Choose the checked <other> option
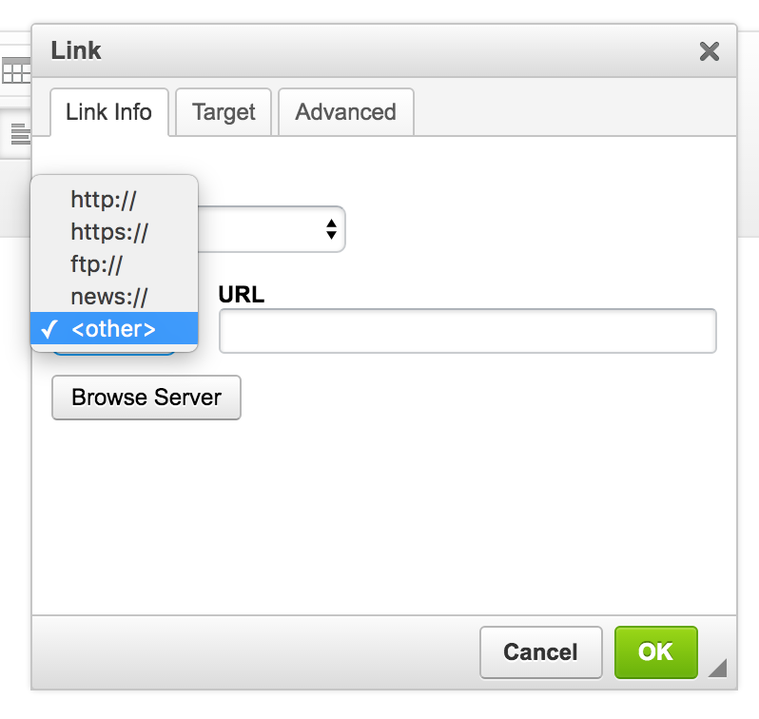Screen dimensions: 759x719 click(x=113, y=329)
